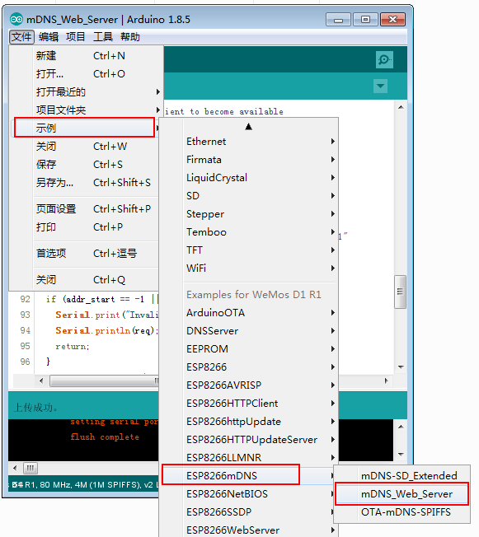Choose 新建 Ctrl+N from the File menu

(x=86, y=55)
